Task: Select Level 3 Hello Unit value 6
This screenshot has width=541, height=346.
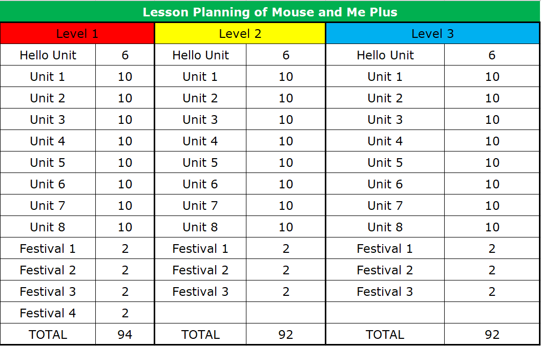Action: pyautogui.click(x=492, y=55)
